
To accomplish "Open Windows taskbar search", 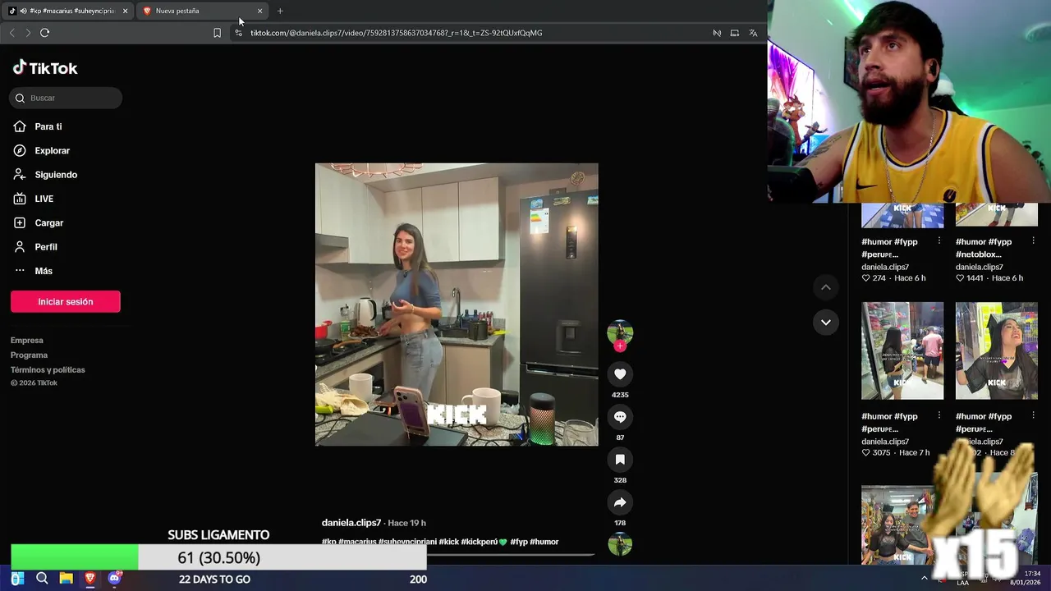I will click(42, 579).
